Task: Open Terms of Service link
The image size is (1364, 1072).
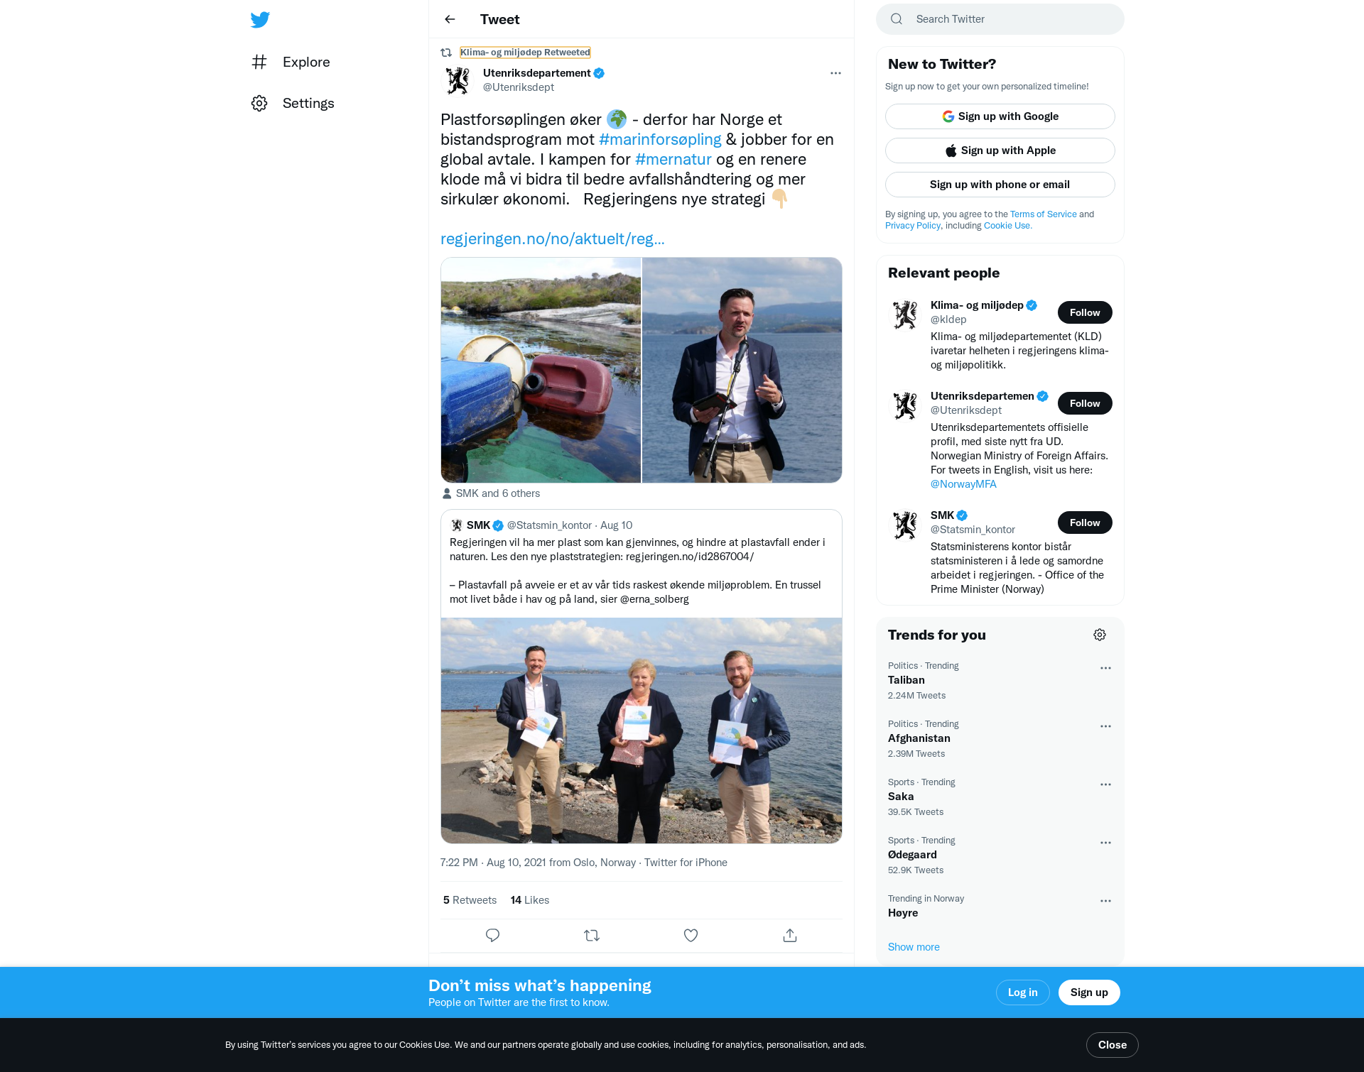Action: point(1043,214)
